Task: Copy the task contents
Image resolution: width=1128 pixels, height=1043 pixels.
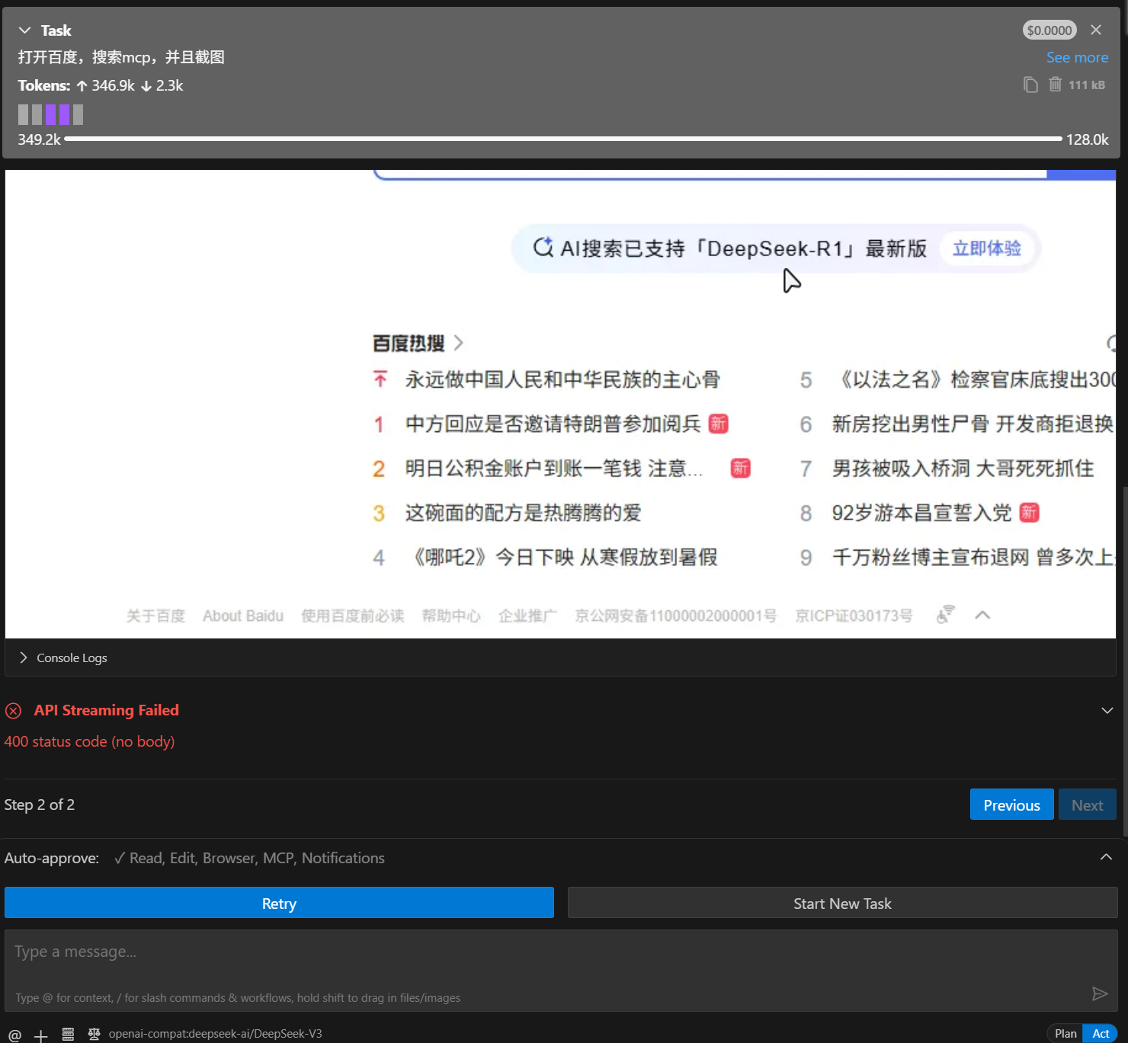Action: [x=1030, y=85]
